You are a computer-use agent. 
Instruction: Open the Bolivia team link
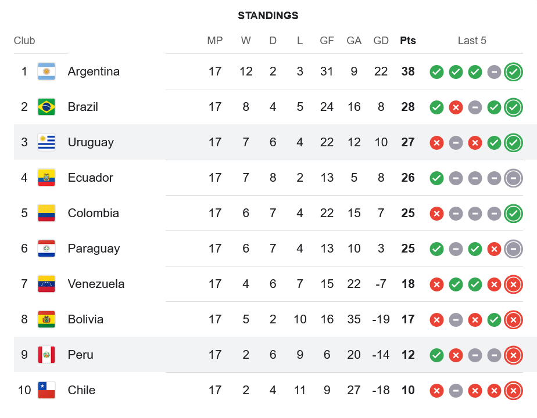pos(85,319)
